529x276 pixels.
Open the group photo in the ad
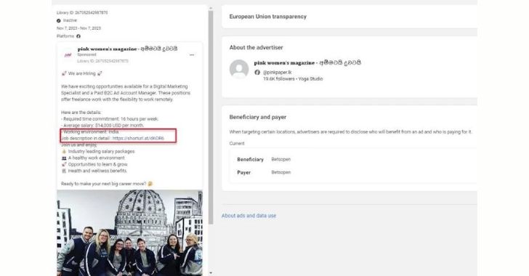129,233
